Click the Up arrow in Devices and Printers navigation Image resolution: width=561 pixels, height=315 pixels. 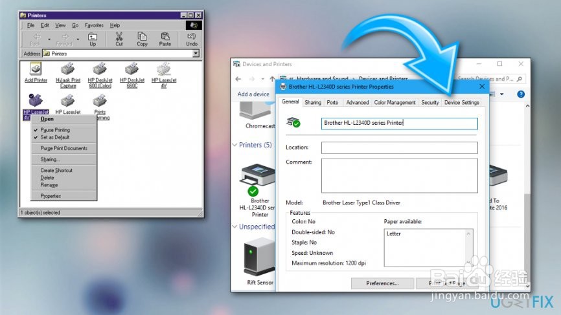[x=272, y=79]
